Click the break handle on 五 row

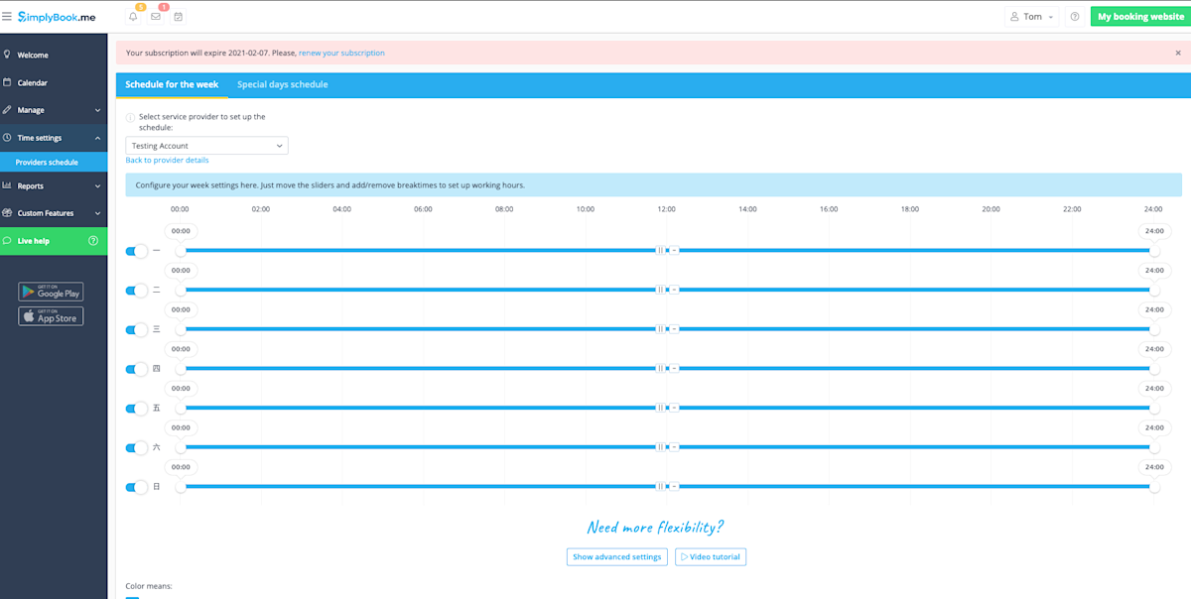(x=661, y=408)
